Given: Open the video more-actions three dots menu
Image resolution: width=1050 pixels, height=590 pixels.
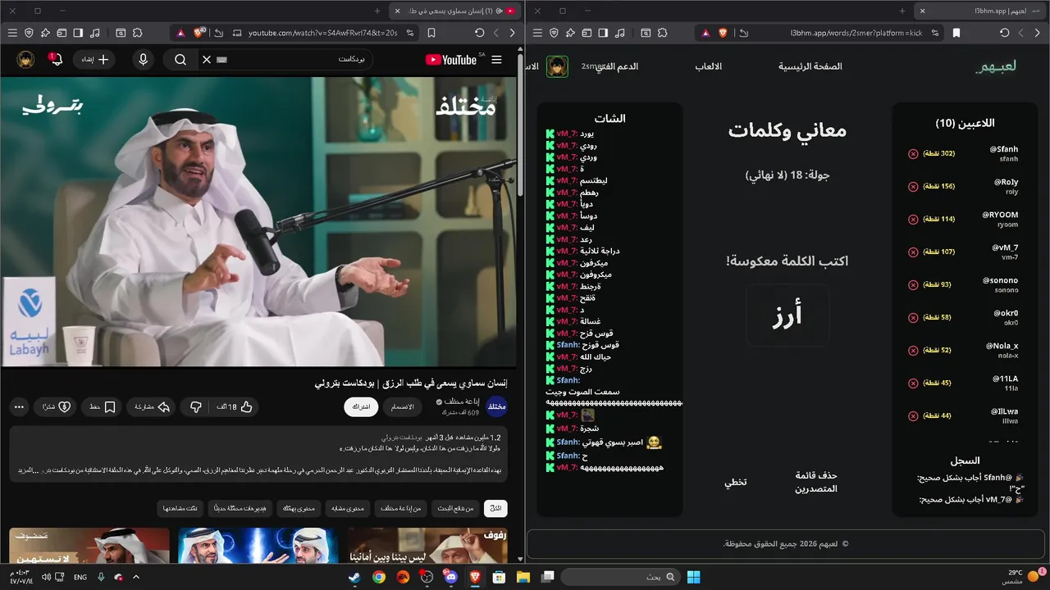Looking at the screenshot, I should tap(19, 406).
